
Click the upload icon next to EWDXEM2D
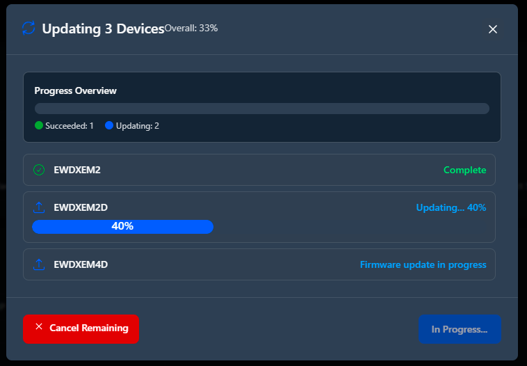click(39, 207)
